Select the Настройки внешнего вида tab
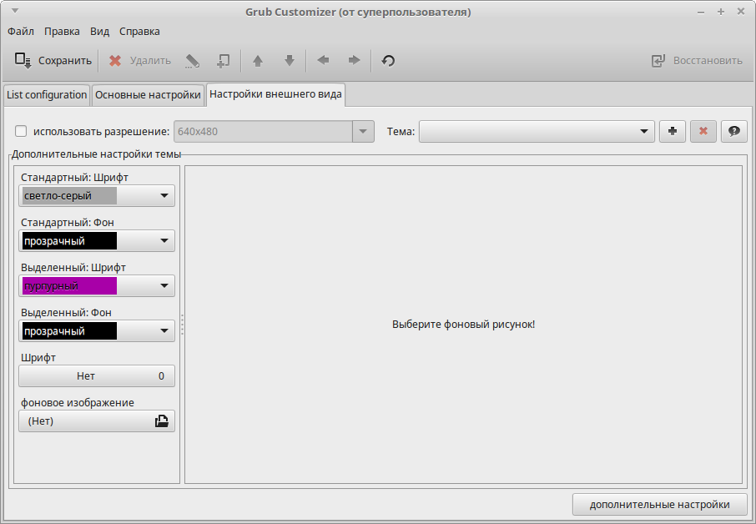Image resolution: width=756 pixels, height=524 pixels. click(276, 94)
